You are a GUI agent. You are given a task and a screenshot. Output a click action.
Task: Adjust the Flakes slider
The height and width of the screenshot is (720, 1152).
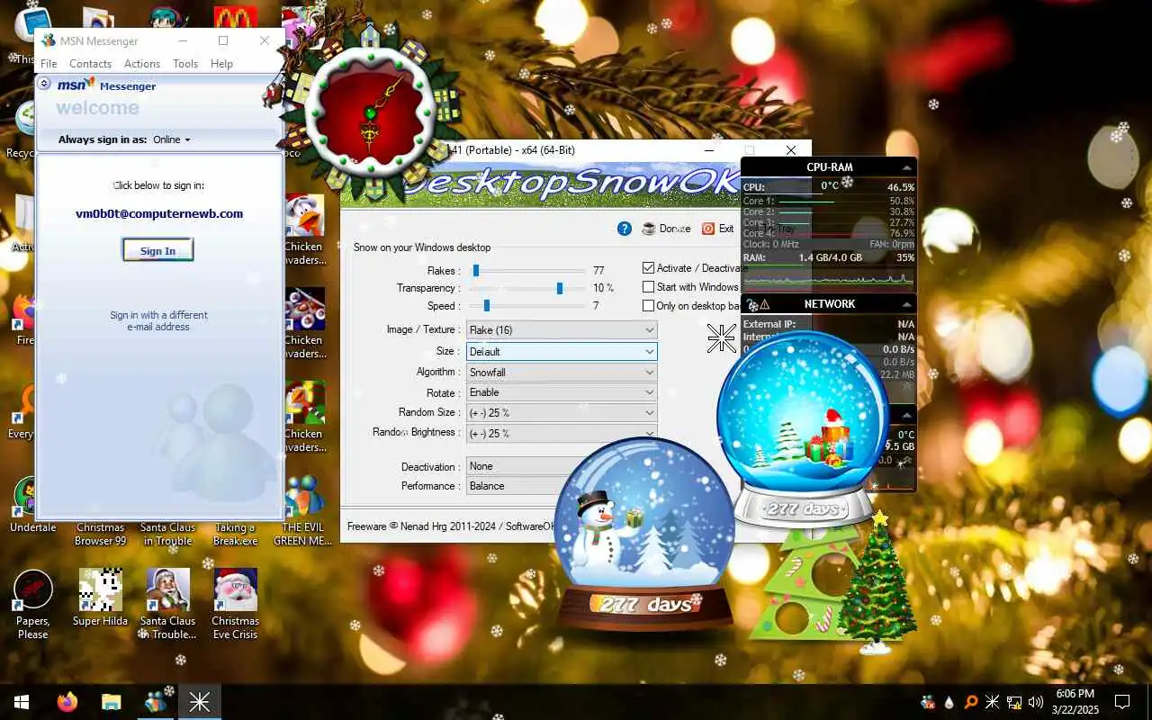(526, 270)
